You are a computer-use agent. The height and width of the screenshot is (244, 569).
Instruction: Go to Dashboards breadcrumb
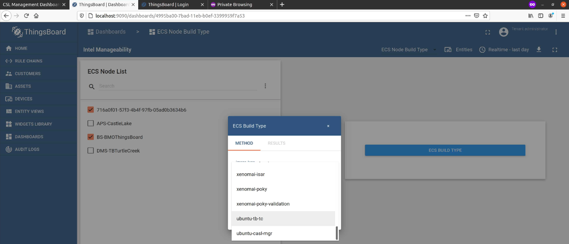pos(107,32)
